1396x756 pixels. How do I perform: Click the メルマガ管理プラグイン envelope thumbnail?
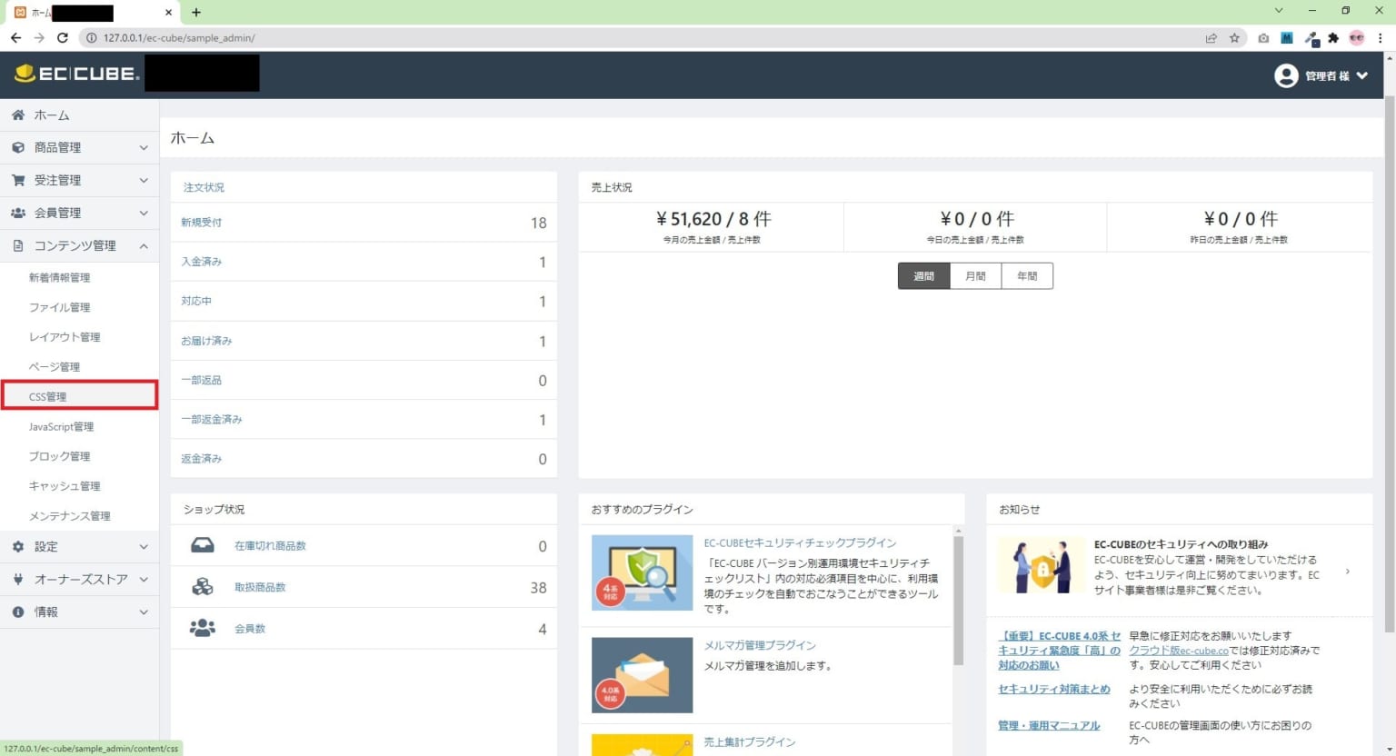642,675
